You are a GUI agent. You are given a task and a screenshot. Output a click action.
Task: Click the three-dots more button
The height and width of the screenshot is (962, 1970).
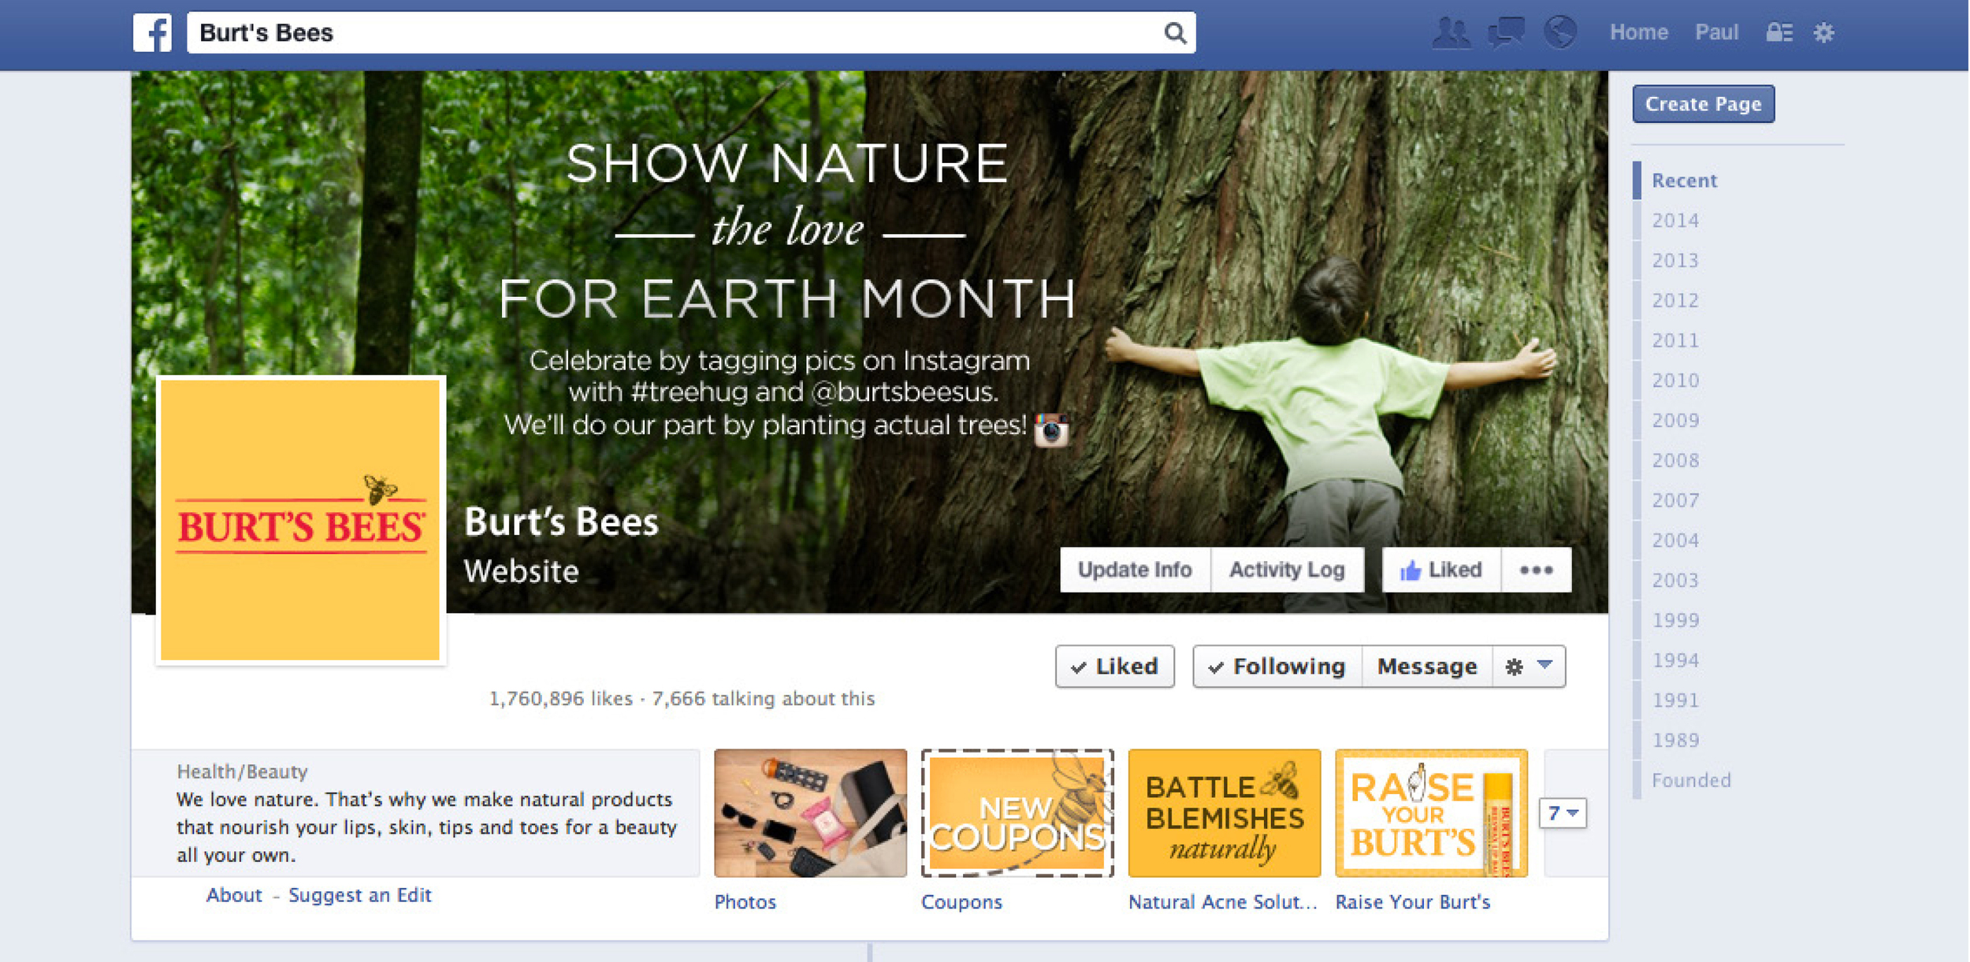[x=1536, y=570]
